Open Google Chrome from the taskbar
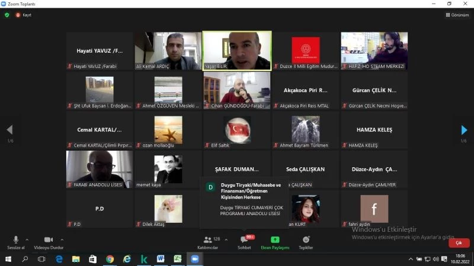474x266 pixels. (110, 259)
